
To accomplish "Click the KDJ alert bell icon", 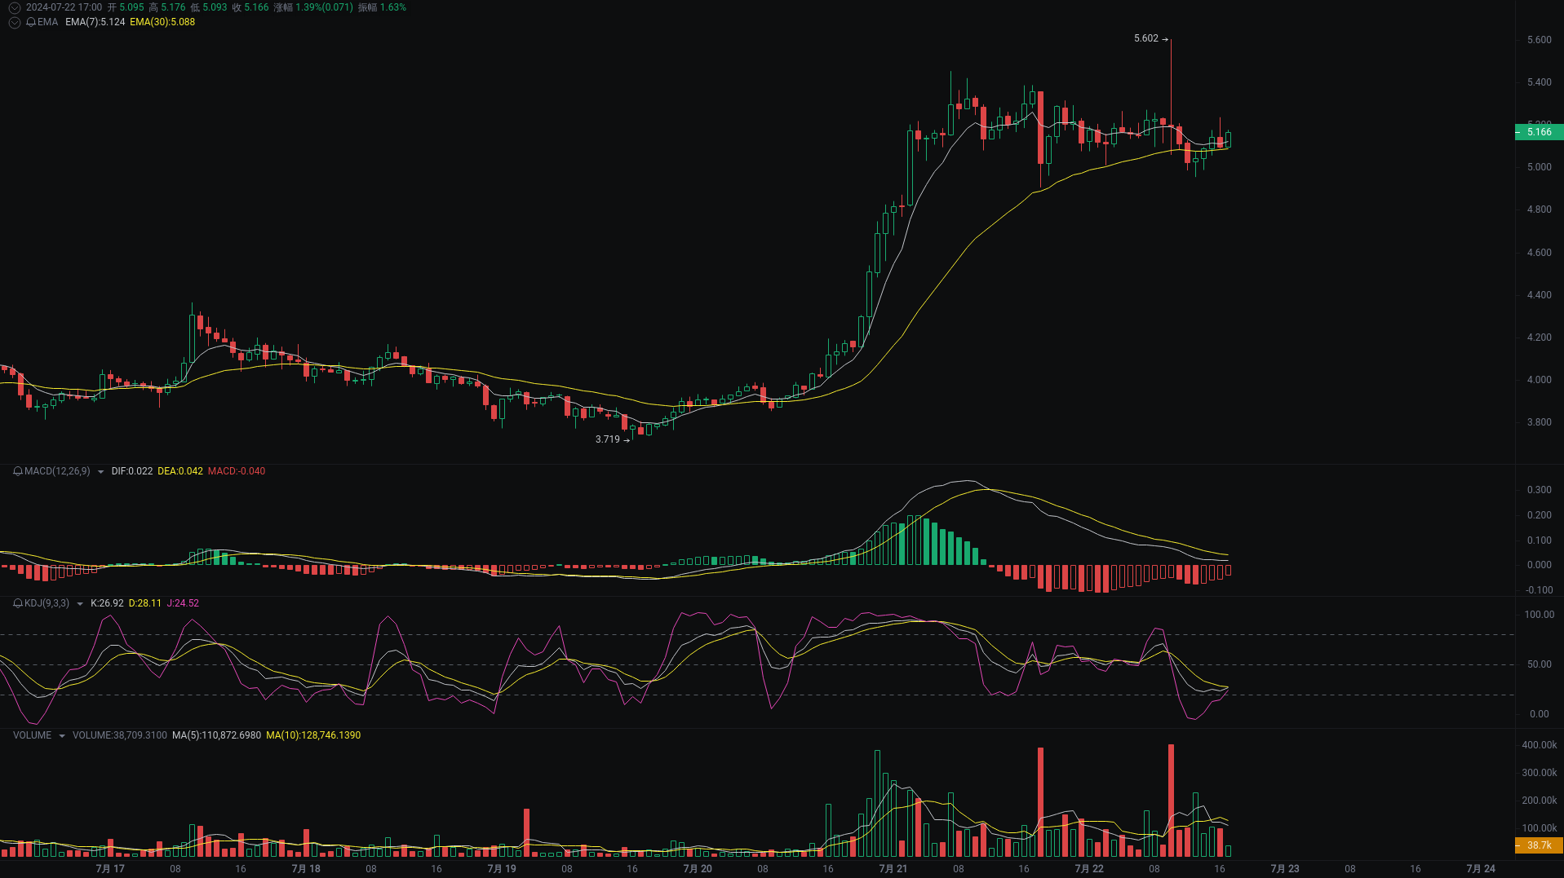I will pyautogui.click(x=18, y=603).
